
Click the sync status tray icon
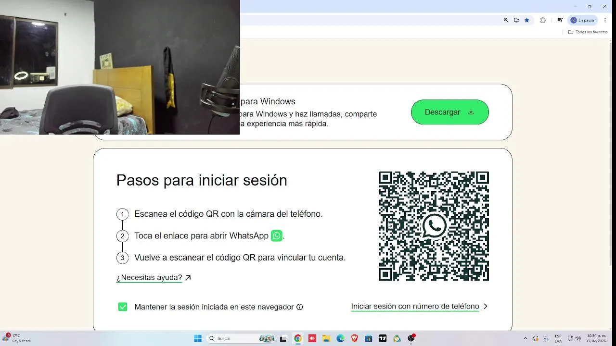(x=536, y=338)
